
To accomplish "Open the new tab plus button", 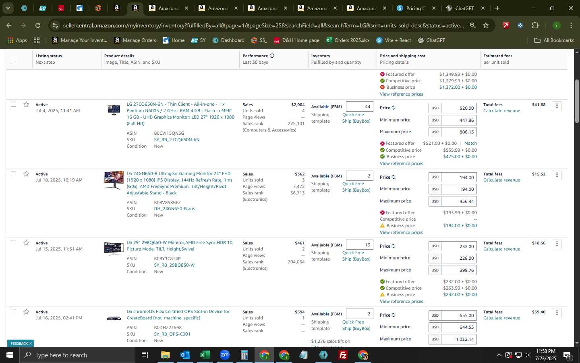I will point(497,8).
